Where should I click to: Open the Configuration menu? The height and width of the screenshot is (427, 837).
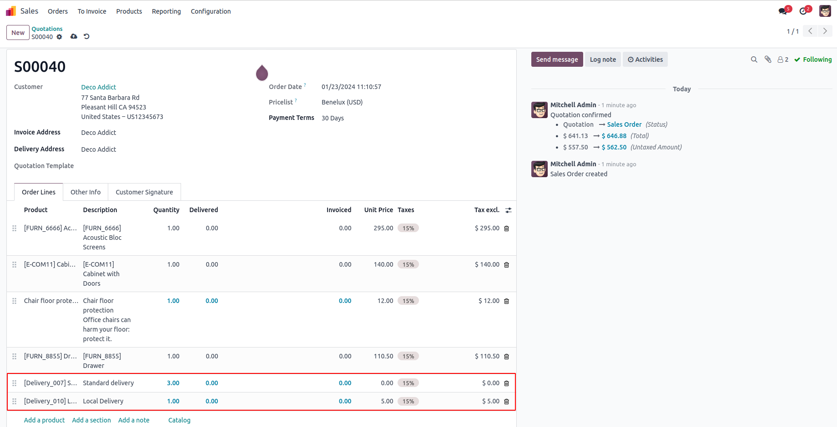point(211,11)
